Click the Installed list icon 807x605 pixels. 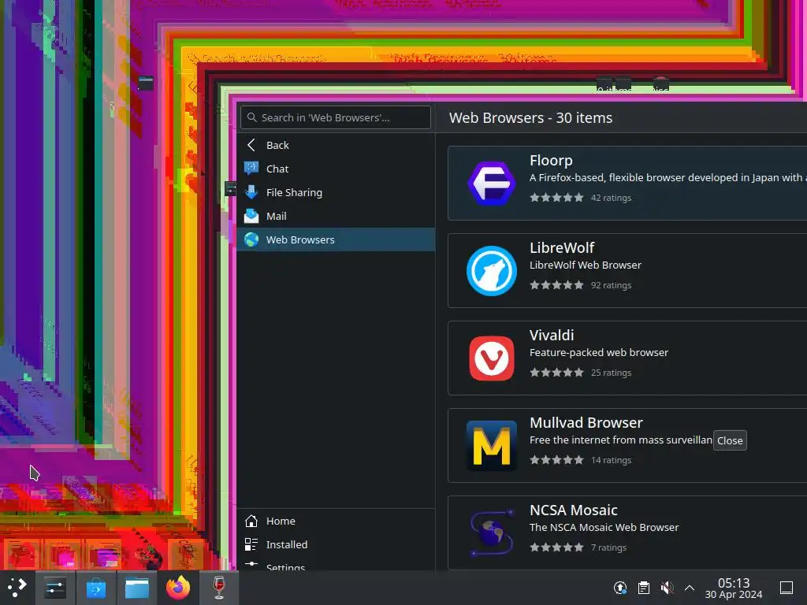coord(251,544)
